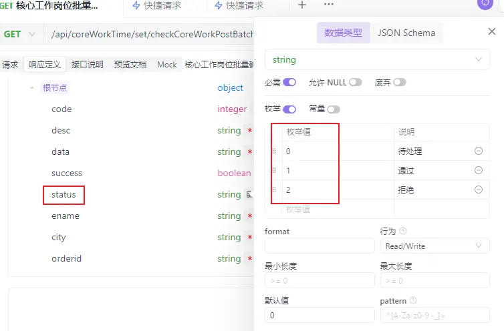The height and width of the screenshot is (331, 504).
Task: Click enum value 2 cell
Action: tap(338, 190)
